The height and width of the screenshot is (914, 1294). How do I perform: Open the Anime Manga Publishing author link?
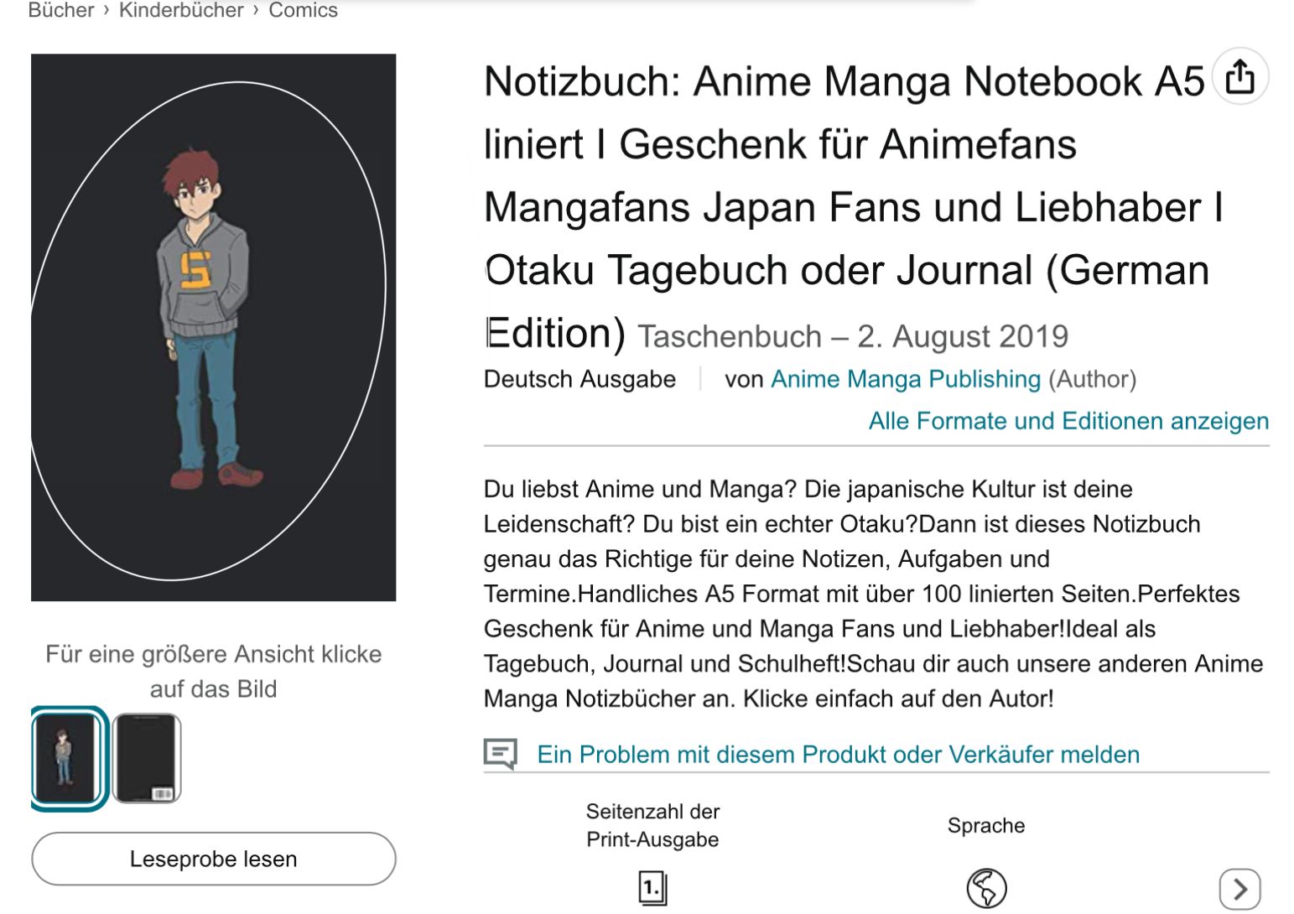point(905,379)
